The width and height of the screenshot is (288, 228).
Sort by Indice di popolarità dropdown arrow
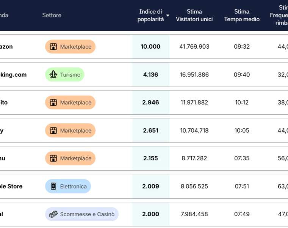tap(167, 16)
